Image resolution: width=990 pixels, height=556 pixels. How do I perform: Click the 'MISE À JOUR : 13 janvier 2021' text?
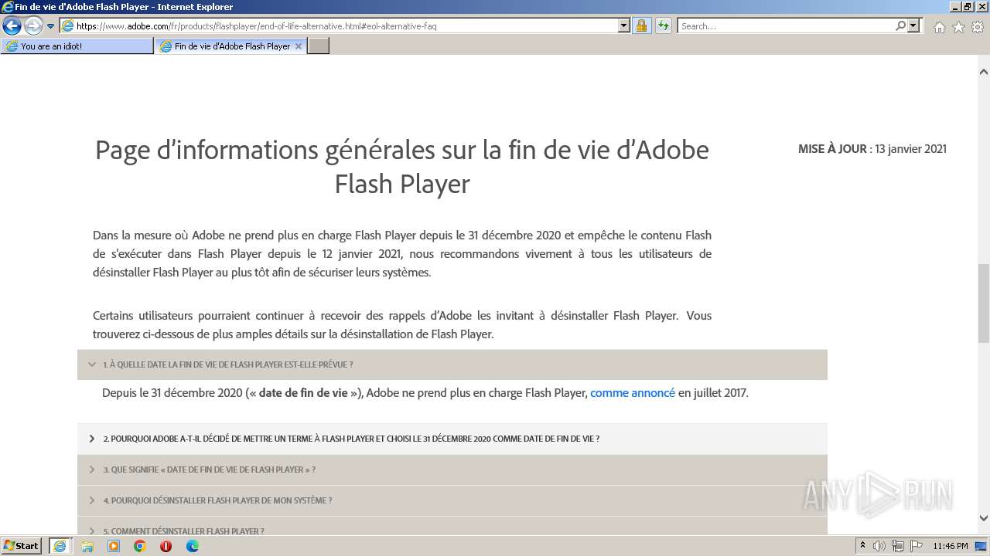point(872,149)
